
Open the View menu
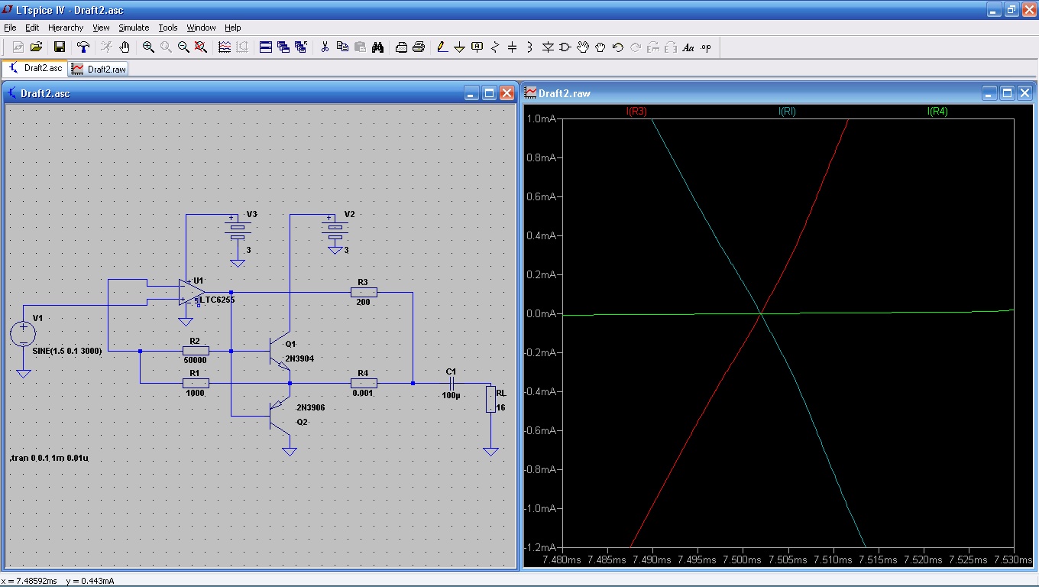pyautogui.click(x=102, y=28)
